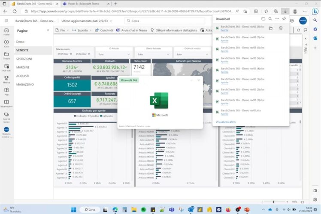Click the Visualizza altro link
Screen dimensions: 321x214
point(226,122)
